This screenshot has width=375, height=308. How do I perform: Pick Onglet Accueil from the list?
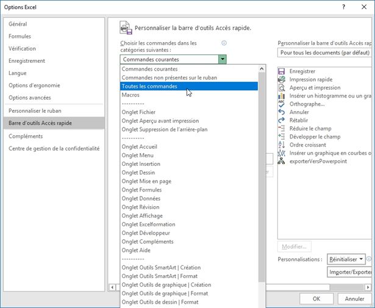pos(189,146)
